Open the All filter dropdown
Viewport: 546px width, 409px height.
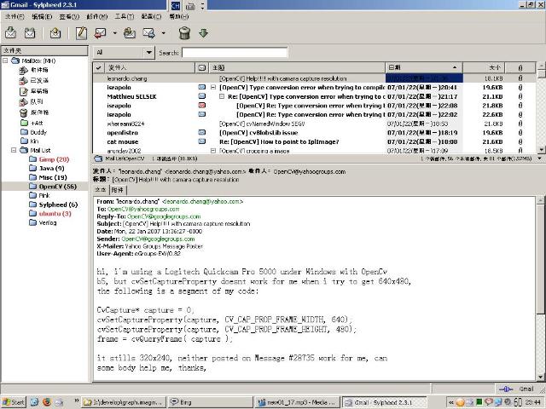tap(123, 53)
